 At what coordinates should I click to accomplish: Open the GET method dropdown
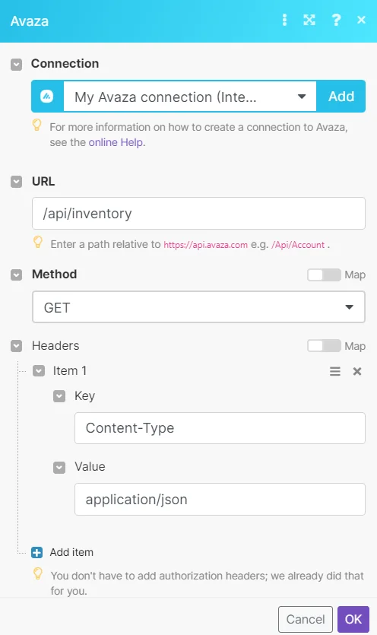click(x=198, y=307)
